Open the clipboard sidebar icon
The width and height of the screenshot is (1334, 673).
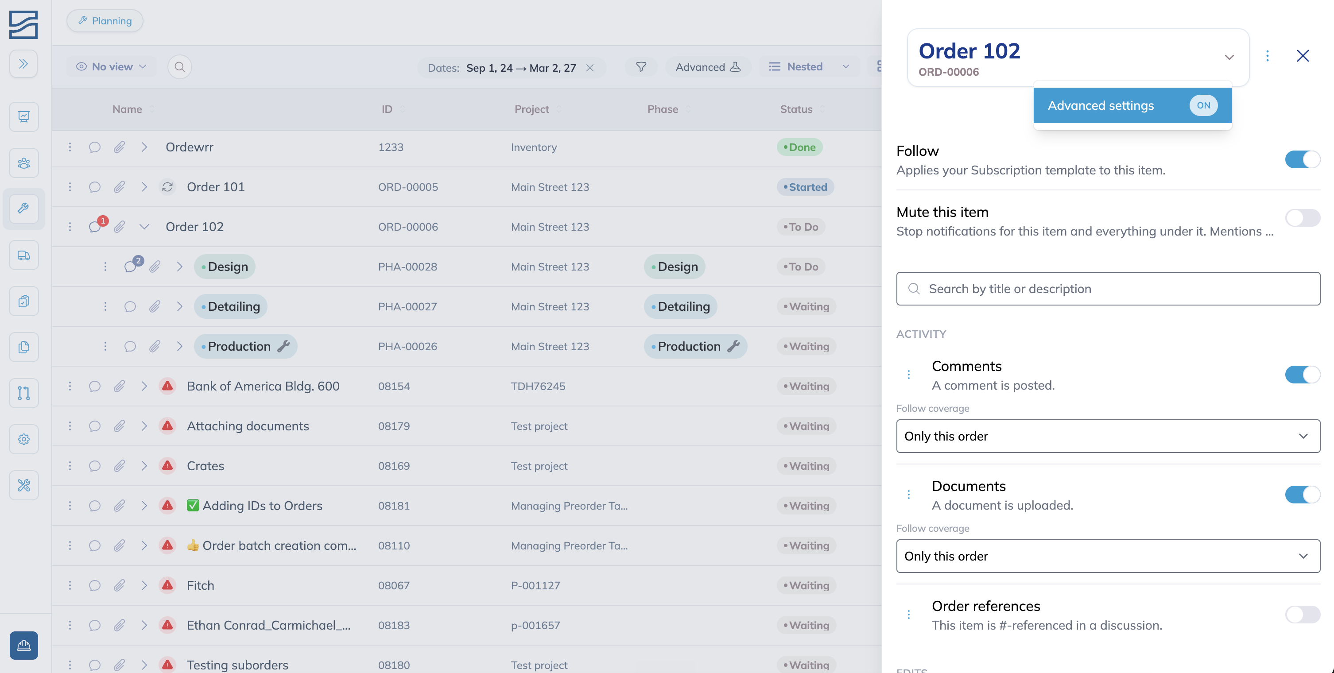pos(23,301)
